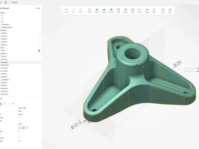The width and height of the screenshot is (199, 149).
Task: Choose the mirror pattern type icon
Action: [27, 128]
